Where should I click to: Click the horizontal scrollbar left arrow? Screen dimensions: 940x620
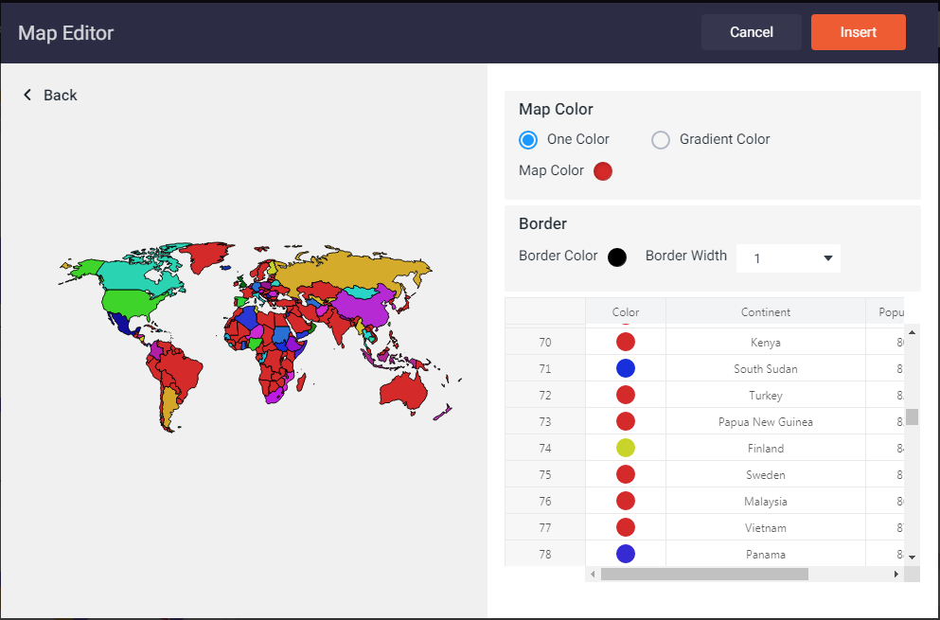pos(593,574)
